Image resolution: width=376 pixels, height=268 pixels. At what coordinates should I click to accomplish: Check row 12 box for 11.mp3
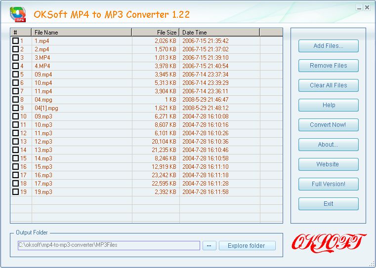pos(16,133)
